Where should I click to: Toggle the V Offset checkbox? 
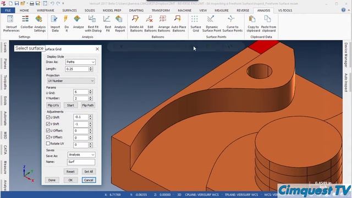48,137
